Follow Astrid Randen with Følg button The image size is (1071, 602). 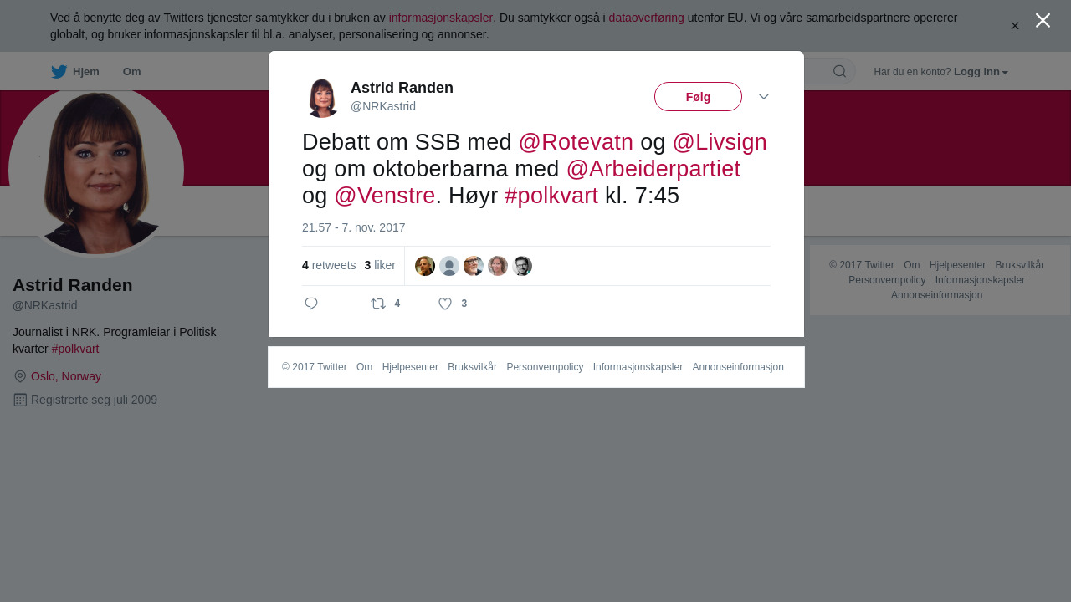coord(698,97)
